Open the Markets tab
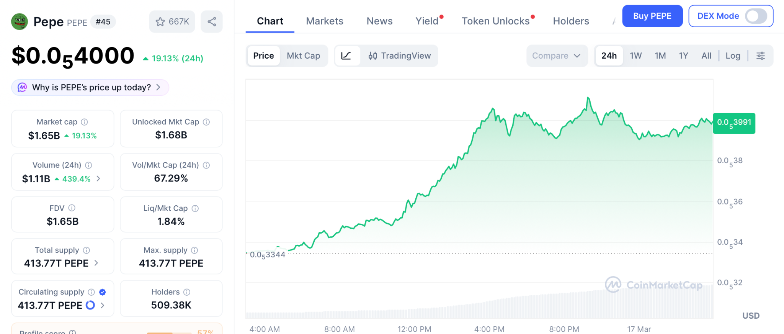Viewport: 784px width, 334px height. click(325, 21)
